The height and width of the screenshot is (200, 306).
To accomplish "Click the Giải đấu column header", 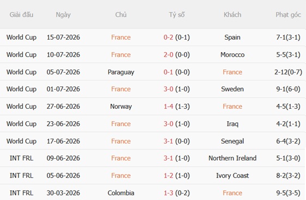I will (x=21, y=15).
